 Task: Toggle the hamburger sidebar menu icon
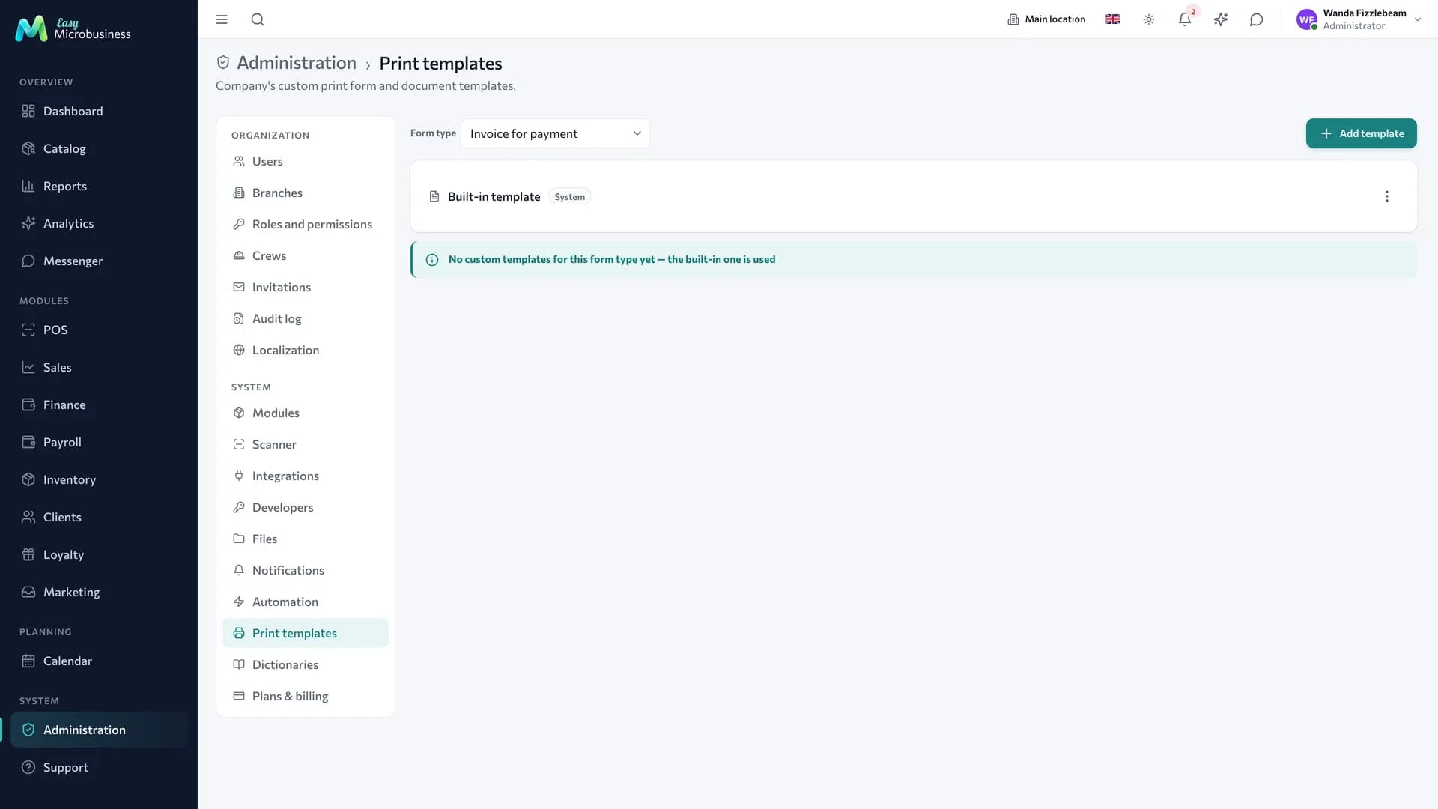pos(222,19)
